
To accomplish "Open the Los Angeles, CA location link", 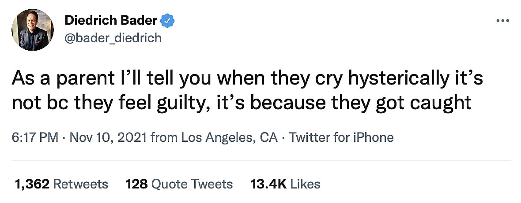I will [x=230, y=138].
